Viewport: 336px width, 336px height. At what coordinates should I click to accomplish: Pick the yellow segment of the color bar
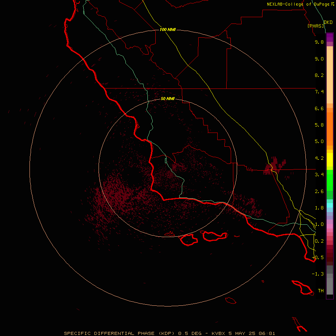click(330, 160)
